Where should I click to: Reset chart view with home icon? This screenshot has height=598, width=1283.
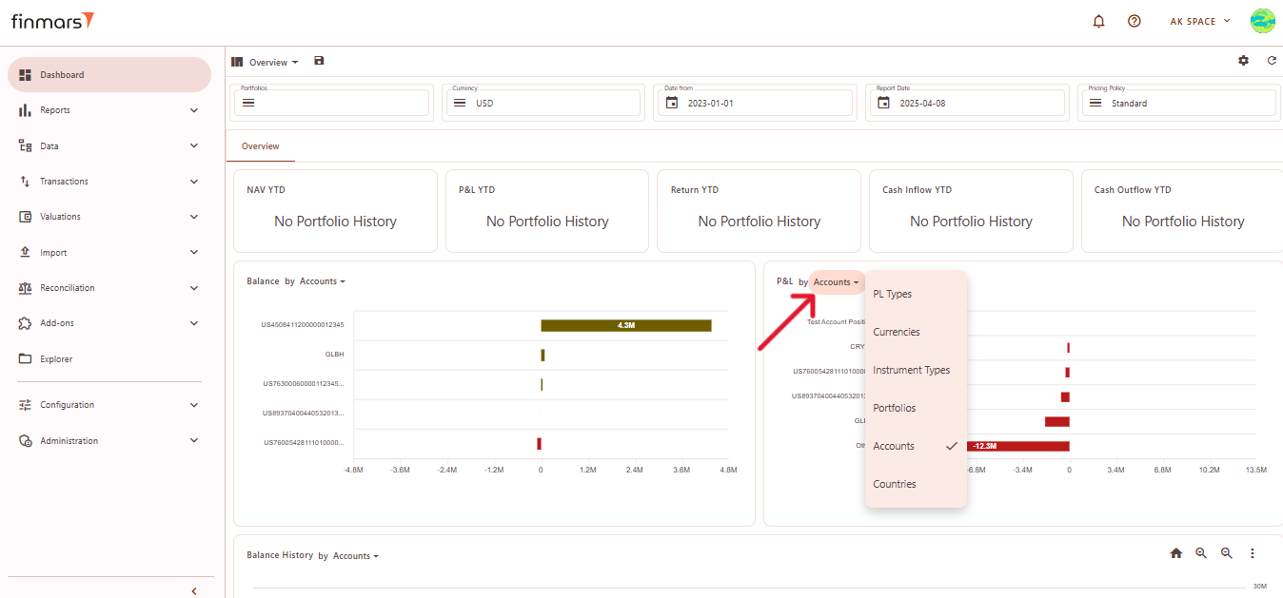pyautogui.click(x=1175, y=553)
